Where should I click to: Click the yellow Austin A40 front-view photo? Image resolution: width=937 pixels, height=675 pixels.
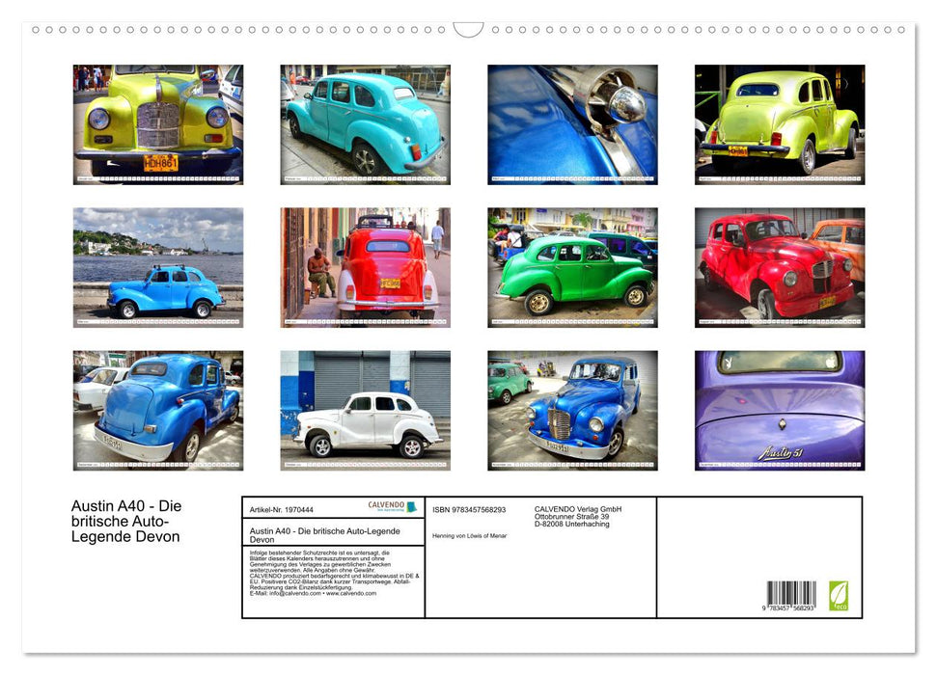click(155, 122)
